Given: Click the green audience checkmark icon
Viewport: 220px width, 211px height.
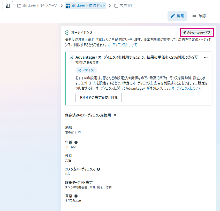Looking at the screenshot, I should (x=67, y=33).
